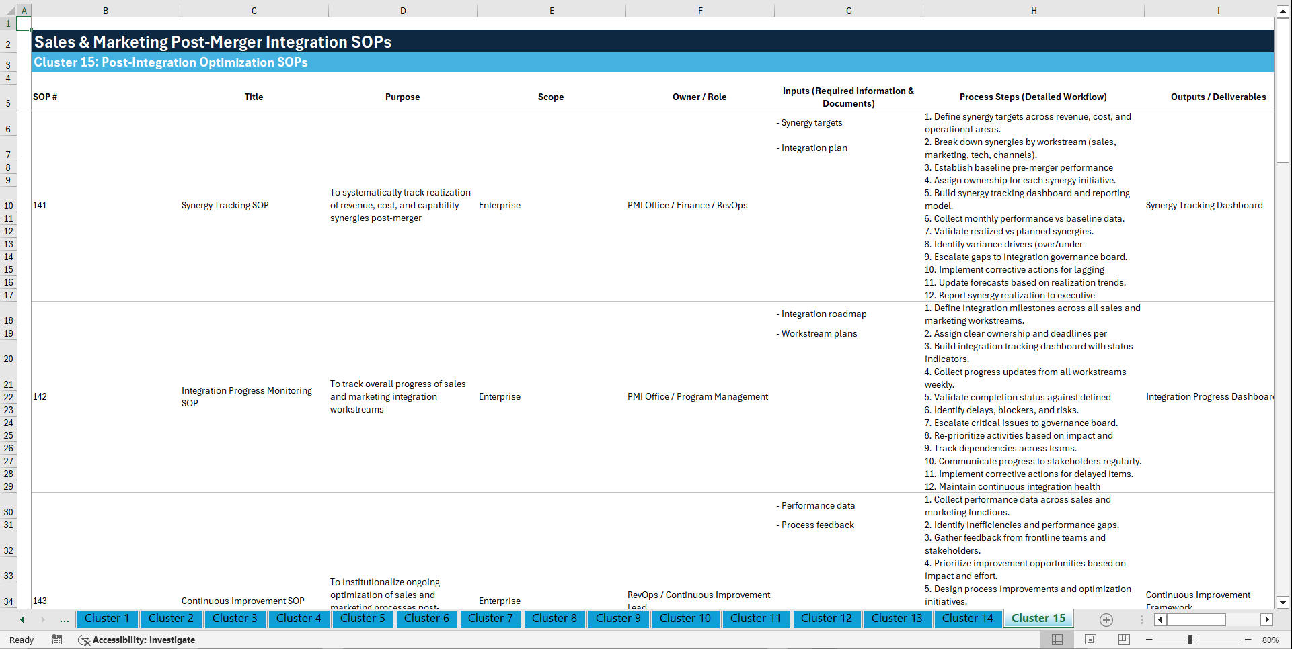The height and width of the screenshot is (649, 1292).
Task: Switch to Page Layout view in status bar
Action: [1090, 640]
